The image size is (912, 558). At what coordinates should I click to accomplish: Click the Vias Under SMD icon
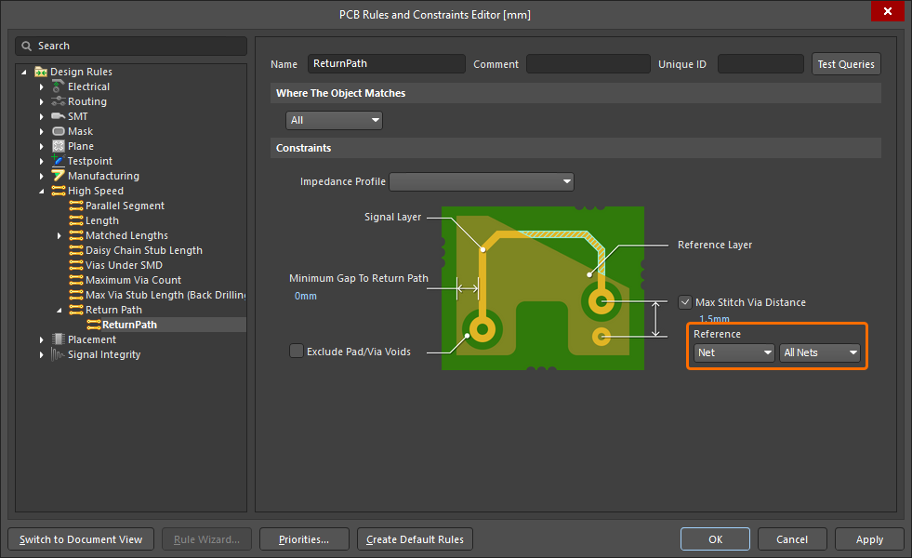coord(76,265)
